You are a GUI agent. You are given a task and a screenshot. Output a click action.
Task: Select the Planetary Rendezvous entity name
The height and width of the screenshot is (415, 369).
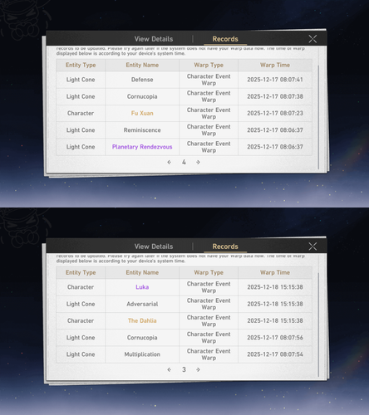click(x=142, y=147)
